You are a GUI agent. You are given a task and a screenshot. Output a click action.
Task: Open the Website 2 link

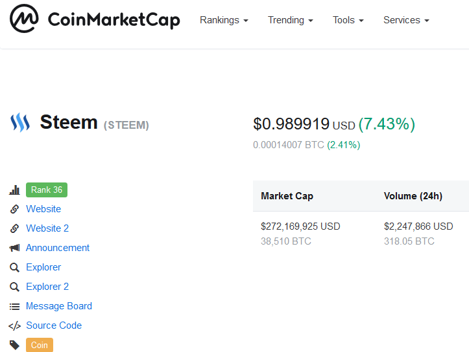pyautogui.click(x=47, y=228)
